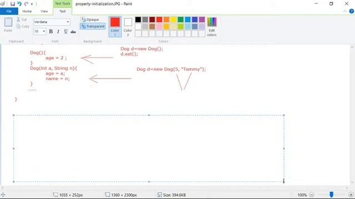
Task: Pick the dark red color swatch
Action: (152, 20)
